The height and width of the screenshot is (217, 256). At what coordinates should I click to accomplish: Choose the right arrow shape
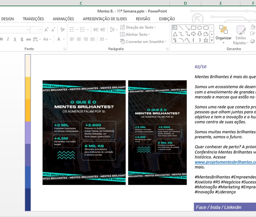tap(193, 34)
